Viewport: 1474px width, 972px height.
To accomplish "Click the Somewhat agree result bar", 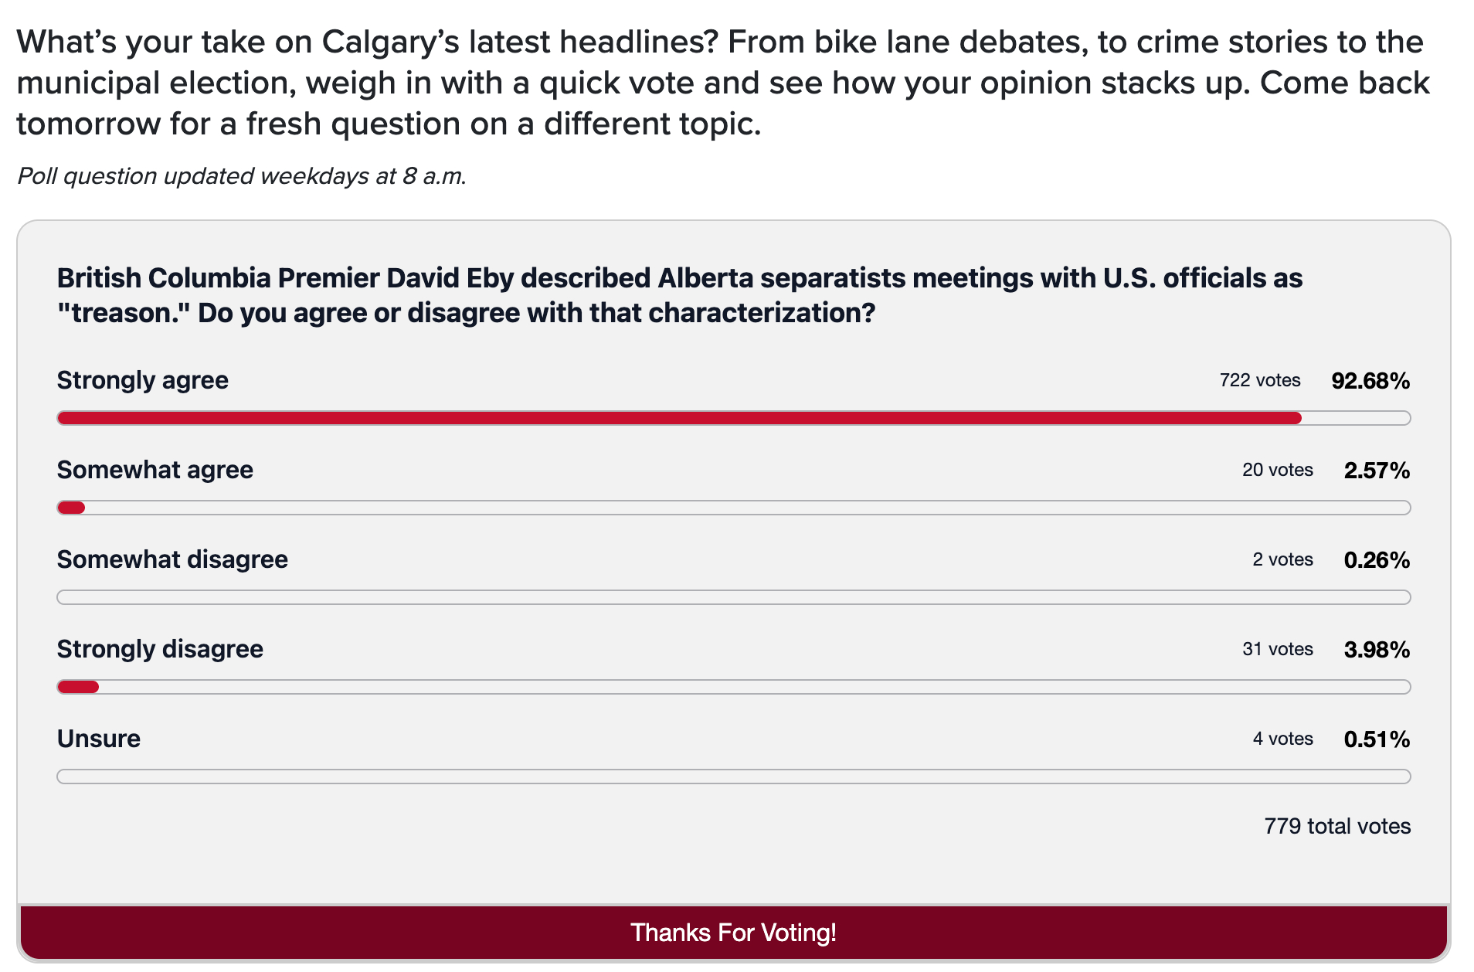I will coord(733,508).
